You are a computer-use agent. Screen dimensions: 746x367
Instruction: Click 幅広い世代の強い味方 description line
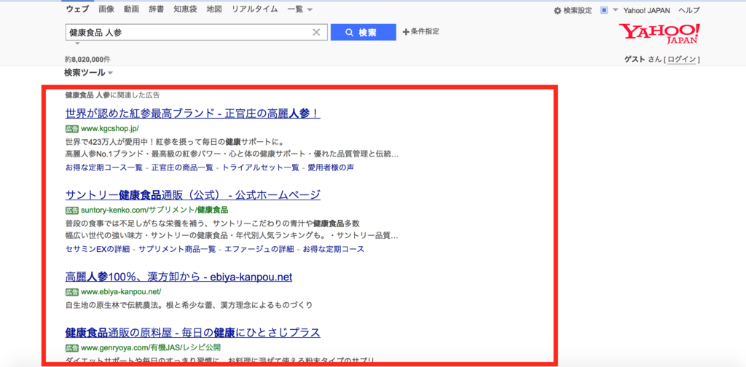(x=232, y=236)
